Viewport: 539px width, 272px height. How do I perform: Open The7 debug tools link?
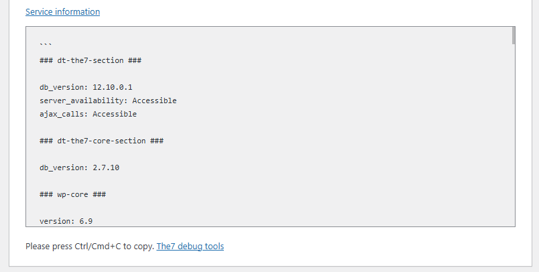190,247
